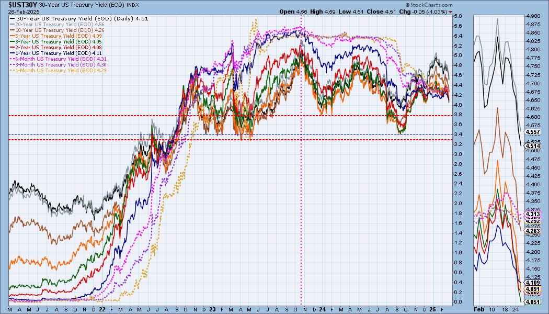The image size is (549, 314).
Task: Click the 3.0 label on main y-axis
Action: (x=458, y=154)
